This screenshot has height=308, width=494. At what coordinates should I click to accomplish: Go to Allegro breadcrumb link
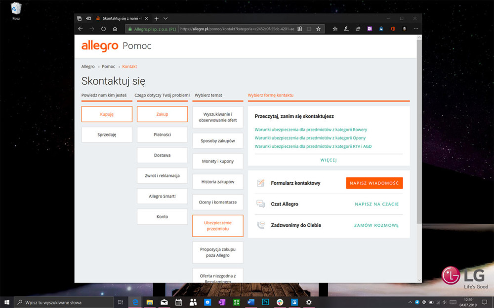[x=88, y=67]
